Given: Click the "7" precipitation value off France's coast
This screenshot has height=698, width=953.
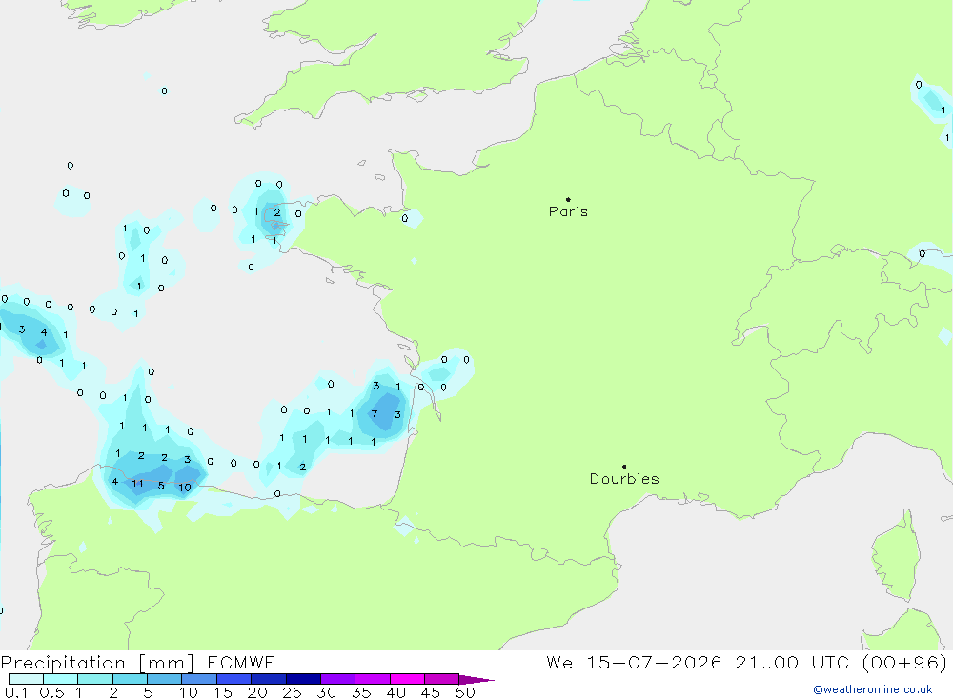Looking at the screenshot, I should tap(375, 413).
